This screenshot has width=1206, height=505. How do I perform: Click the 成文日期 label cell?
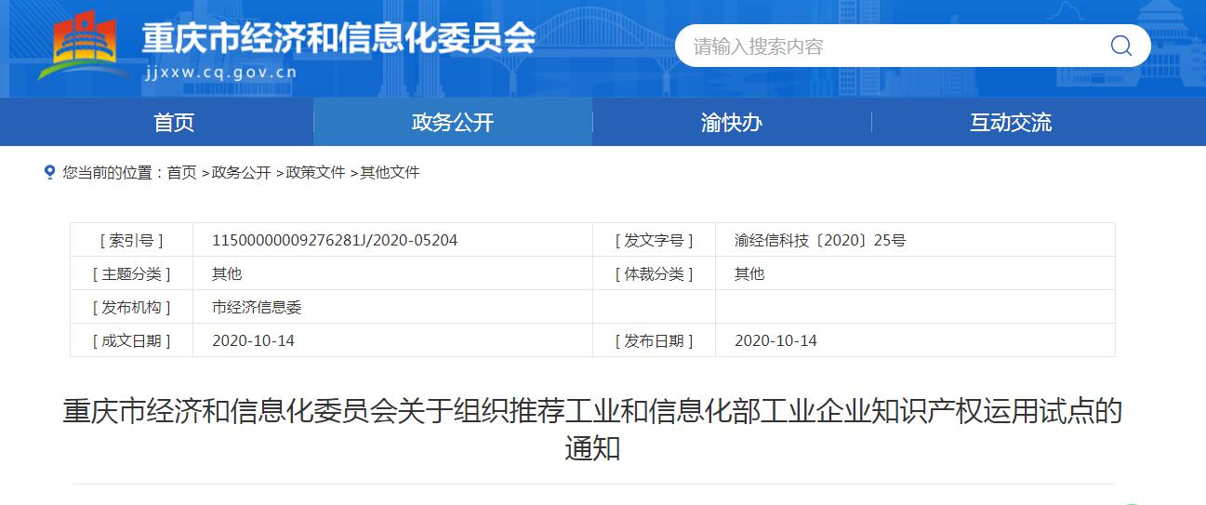point(131,340)
